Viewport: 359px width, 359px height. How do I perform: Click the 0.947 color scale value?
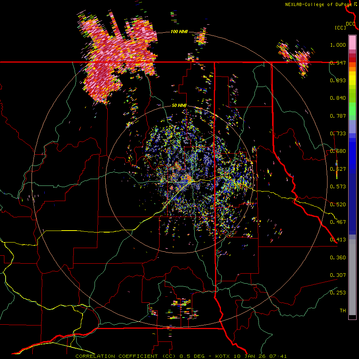338,63
